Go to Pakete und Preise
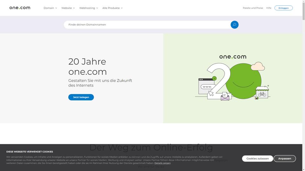 (253, 8)
